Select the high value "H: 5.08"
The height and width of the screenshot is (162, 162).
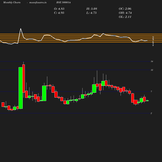pyautogui.click(x=92, y=9)
